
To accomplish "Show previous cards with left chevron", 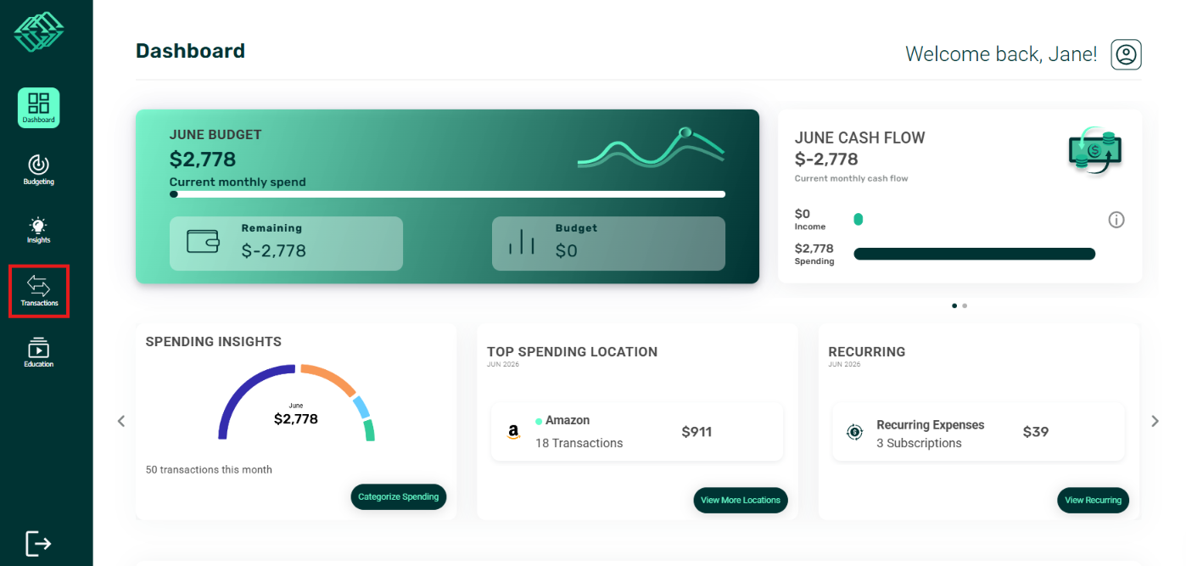I will point(121,421).
